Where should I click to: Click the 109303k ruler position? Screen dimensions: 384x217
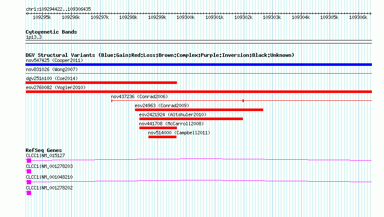pos(272,17)
